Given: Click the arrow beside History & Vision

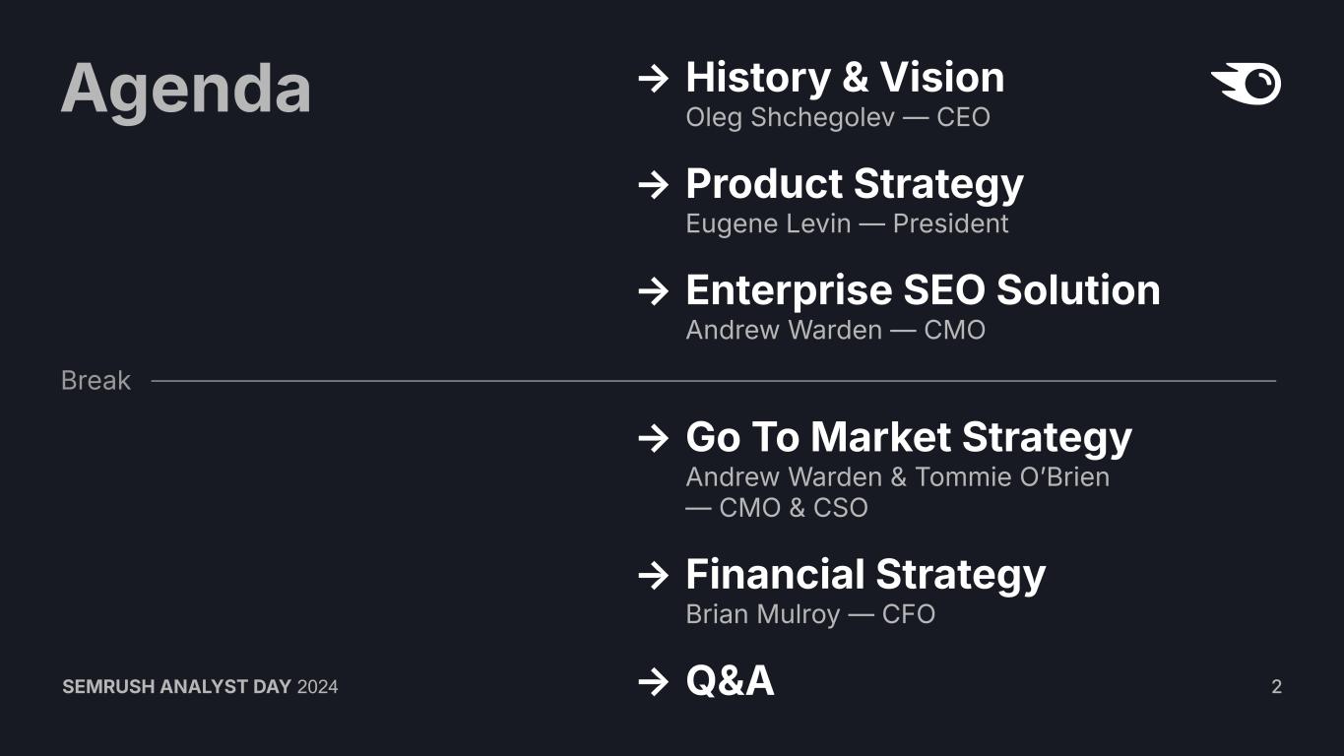Looking at the screenshot, I should coord(654,79).
